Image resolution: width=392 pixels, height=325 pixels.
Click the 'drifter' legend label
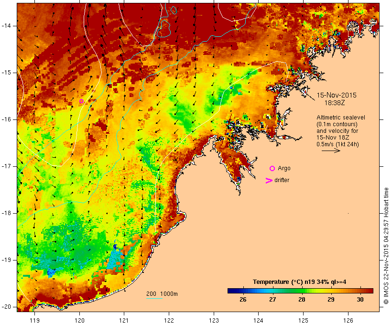282,180
